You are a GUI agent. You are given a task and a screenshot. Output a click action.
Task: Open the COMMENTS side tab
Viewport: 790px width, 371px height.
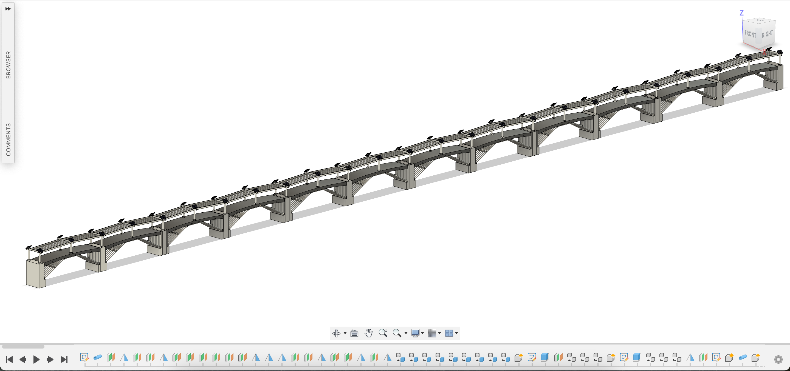point(8,139)
